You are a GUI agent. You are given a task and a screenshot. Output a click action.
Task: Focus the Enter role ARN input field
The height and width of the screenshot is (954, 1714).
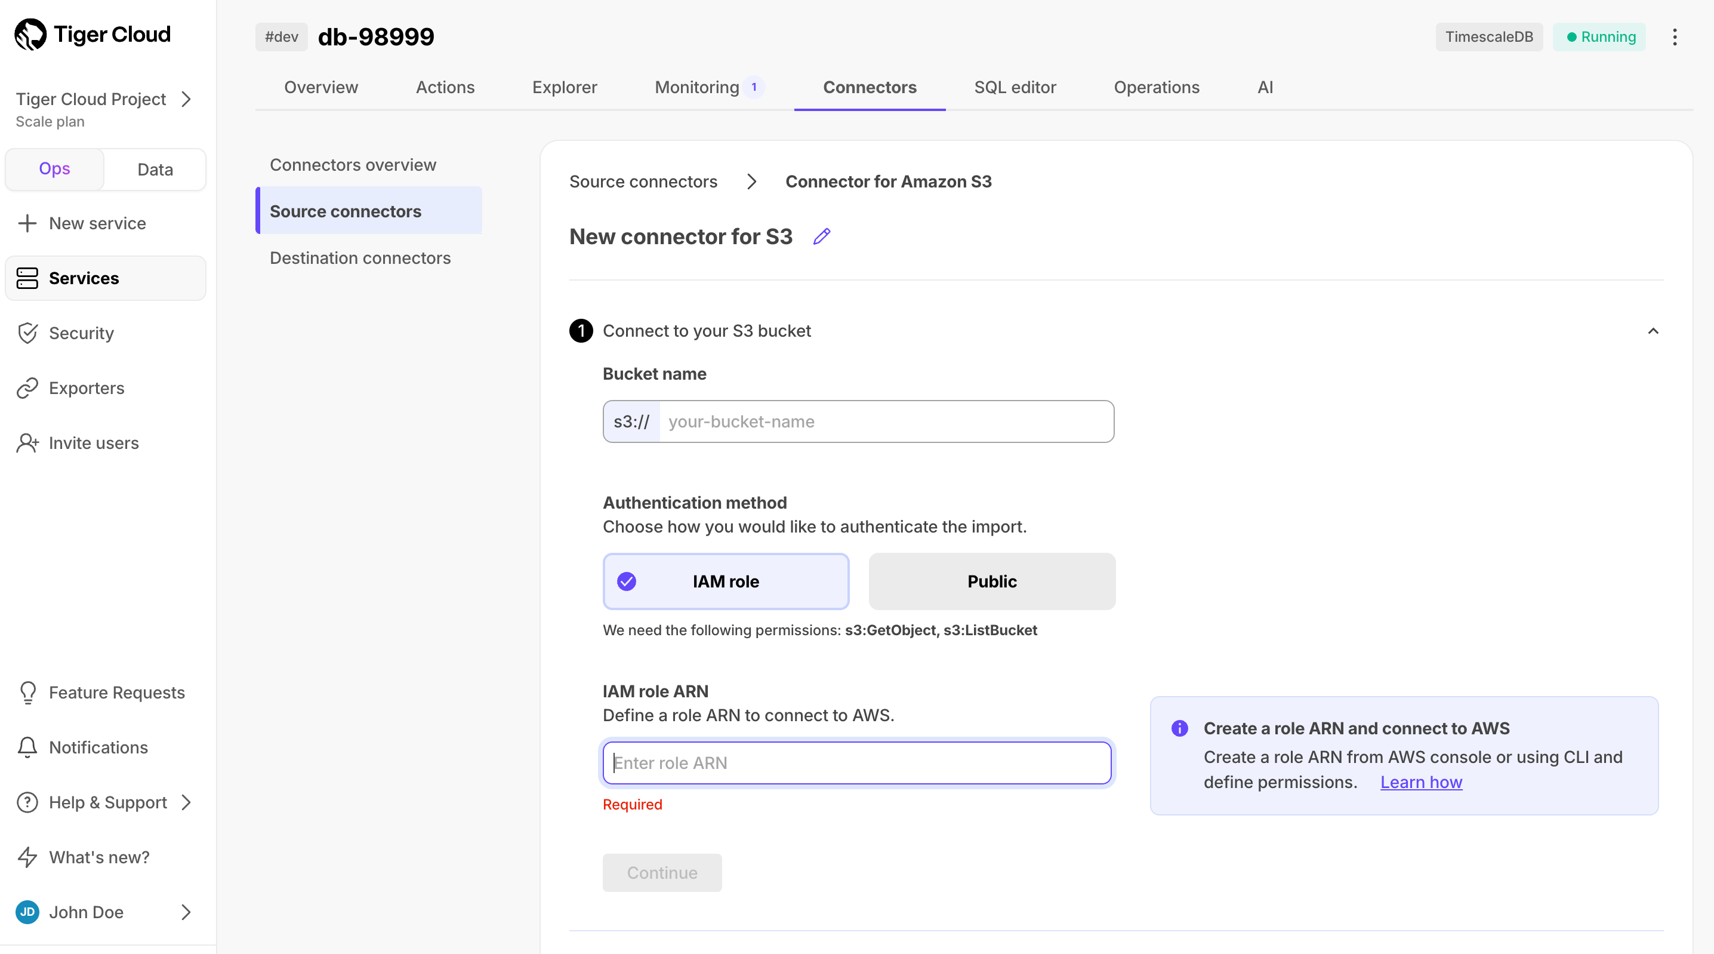tap(857, 763)
